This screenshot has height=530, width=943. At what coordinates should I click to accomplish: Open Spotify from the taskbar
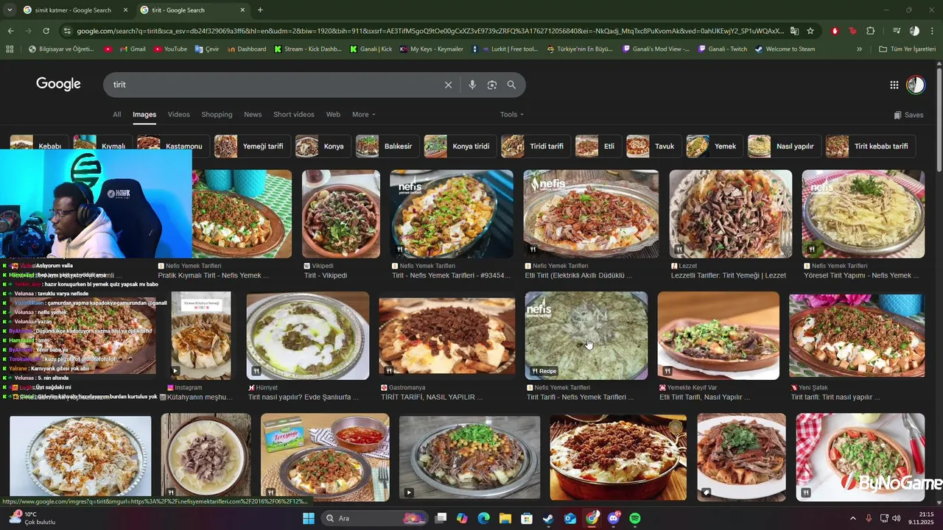[x=635, y=518]
